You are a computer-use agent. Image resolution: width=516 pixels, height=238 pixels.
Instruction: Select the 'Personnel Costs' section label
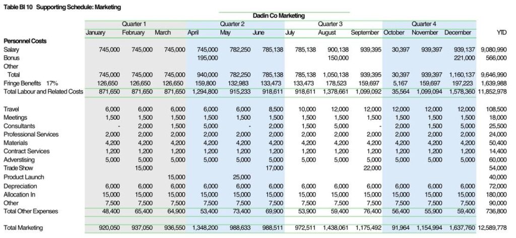tap(25, 41)
